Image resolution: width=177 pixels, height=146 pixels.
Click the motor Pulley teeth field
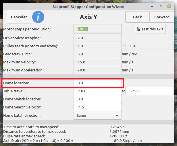98,46
